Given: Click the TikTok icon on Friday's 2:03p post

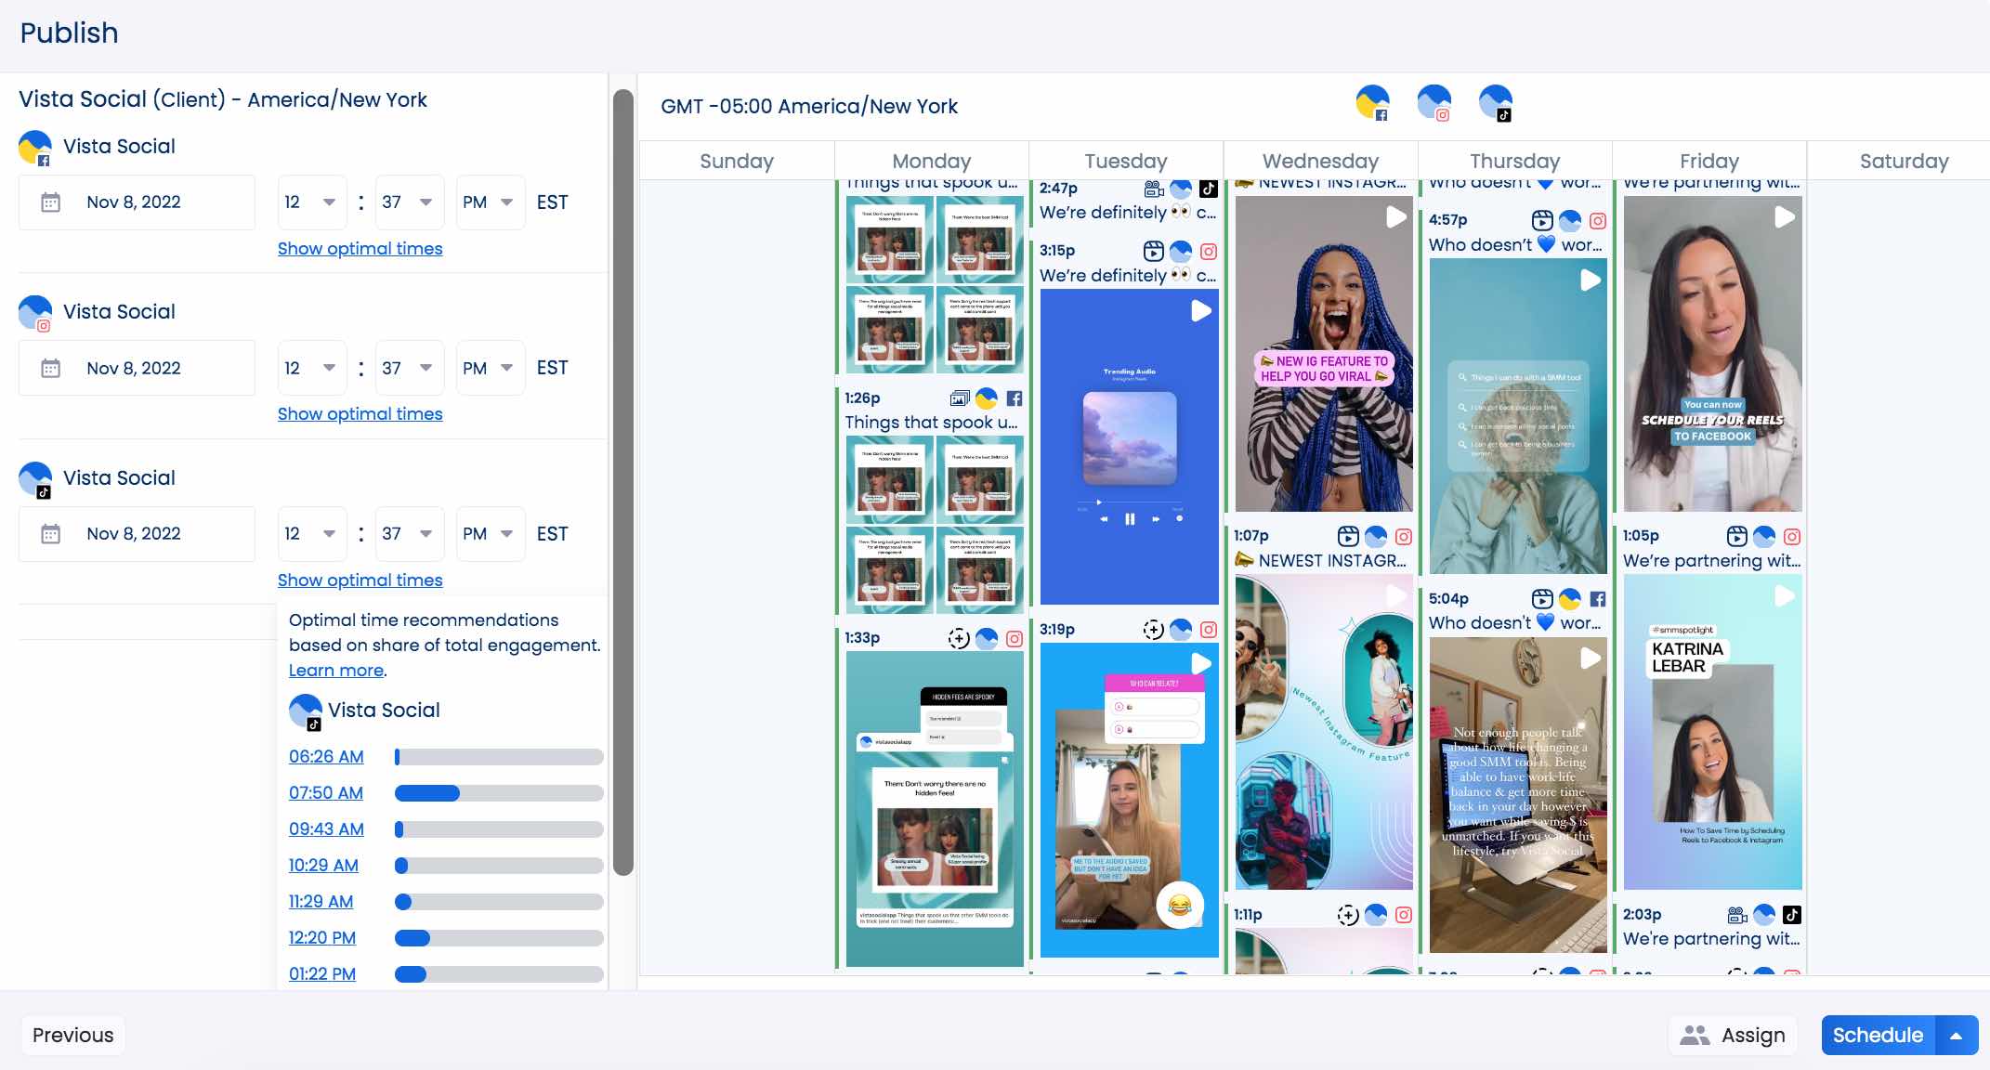Looking at the screenshot, I should pyautogui.click(x=1794, y=916).
